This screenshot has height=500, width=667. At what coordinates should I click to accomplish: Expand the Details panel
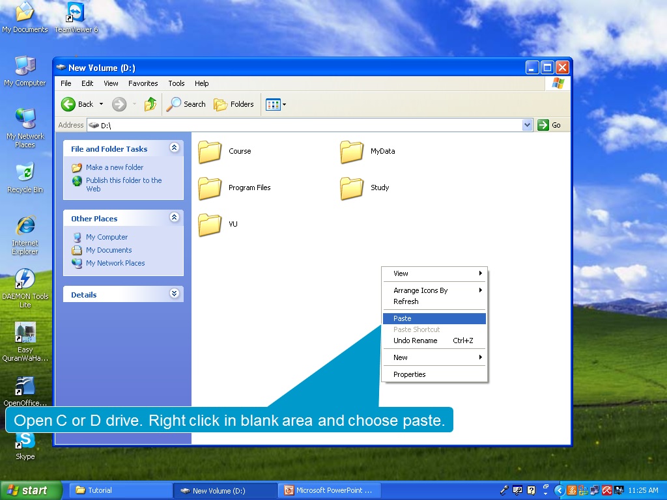point(174,294)
